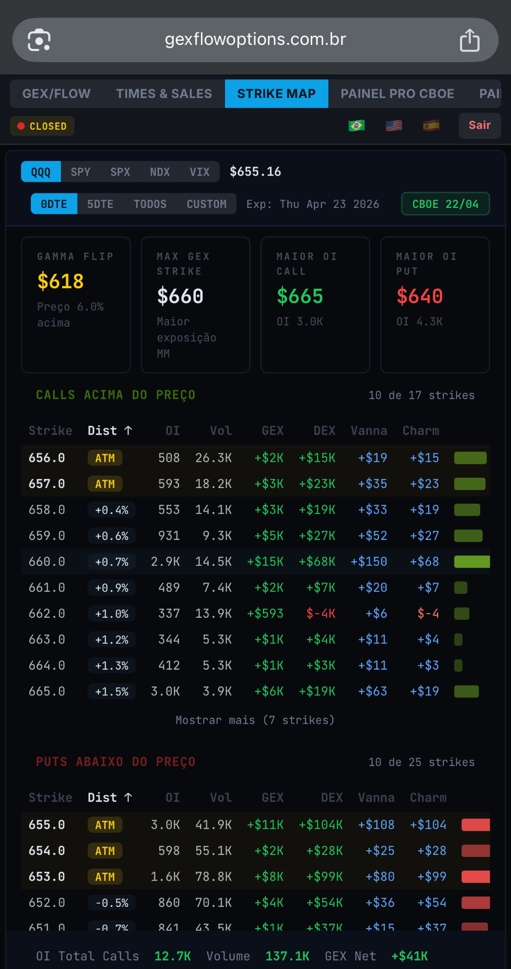Click the CBOE 22/04 button
511x969 pixels.
coord(445,204)
